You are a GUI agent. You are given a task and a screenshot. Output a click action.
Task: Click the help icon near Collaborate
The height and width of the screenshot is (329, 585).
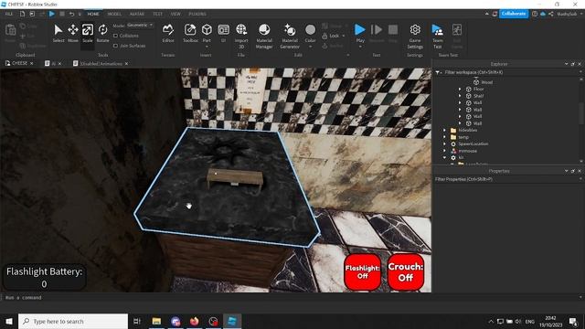(x=535, y=14)
